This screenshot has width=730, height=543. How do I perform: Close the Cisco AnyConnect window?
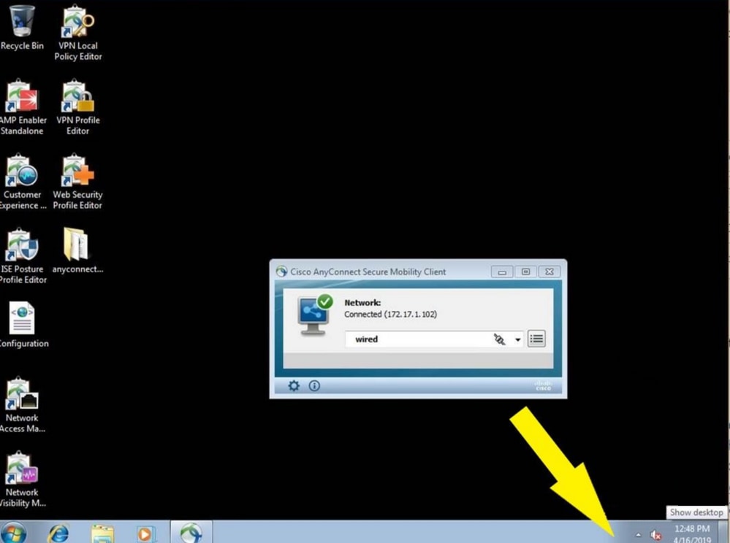tap(550, 271)
